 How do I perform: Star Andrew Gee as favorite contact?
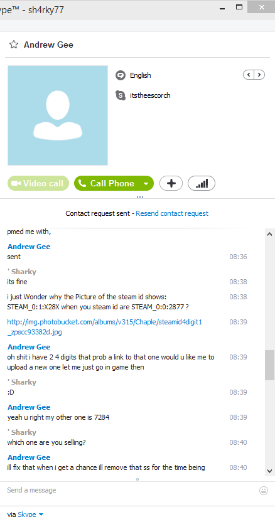14,45
